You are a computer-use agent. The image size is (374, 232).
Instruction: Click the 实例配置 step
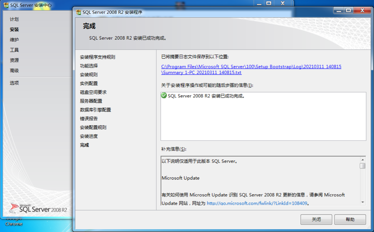click(89, 83)
